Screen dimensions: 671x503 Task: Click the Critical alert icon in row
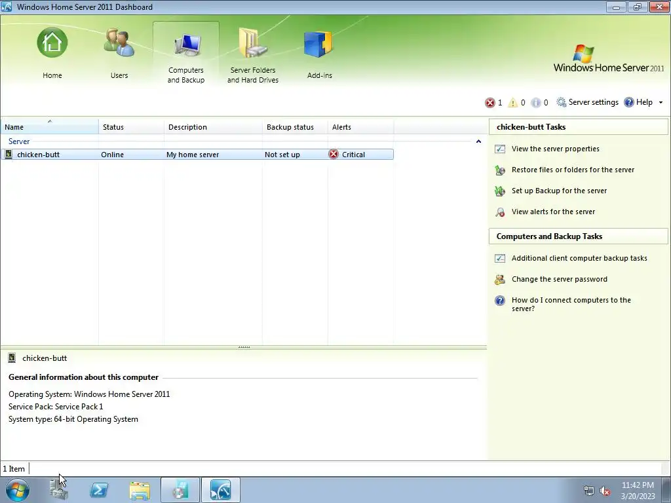point(334,155)
